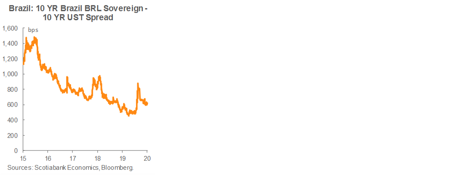462x178 pixels.
Task: Select the 800 y-axis label
Action: pos(13,90)
